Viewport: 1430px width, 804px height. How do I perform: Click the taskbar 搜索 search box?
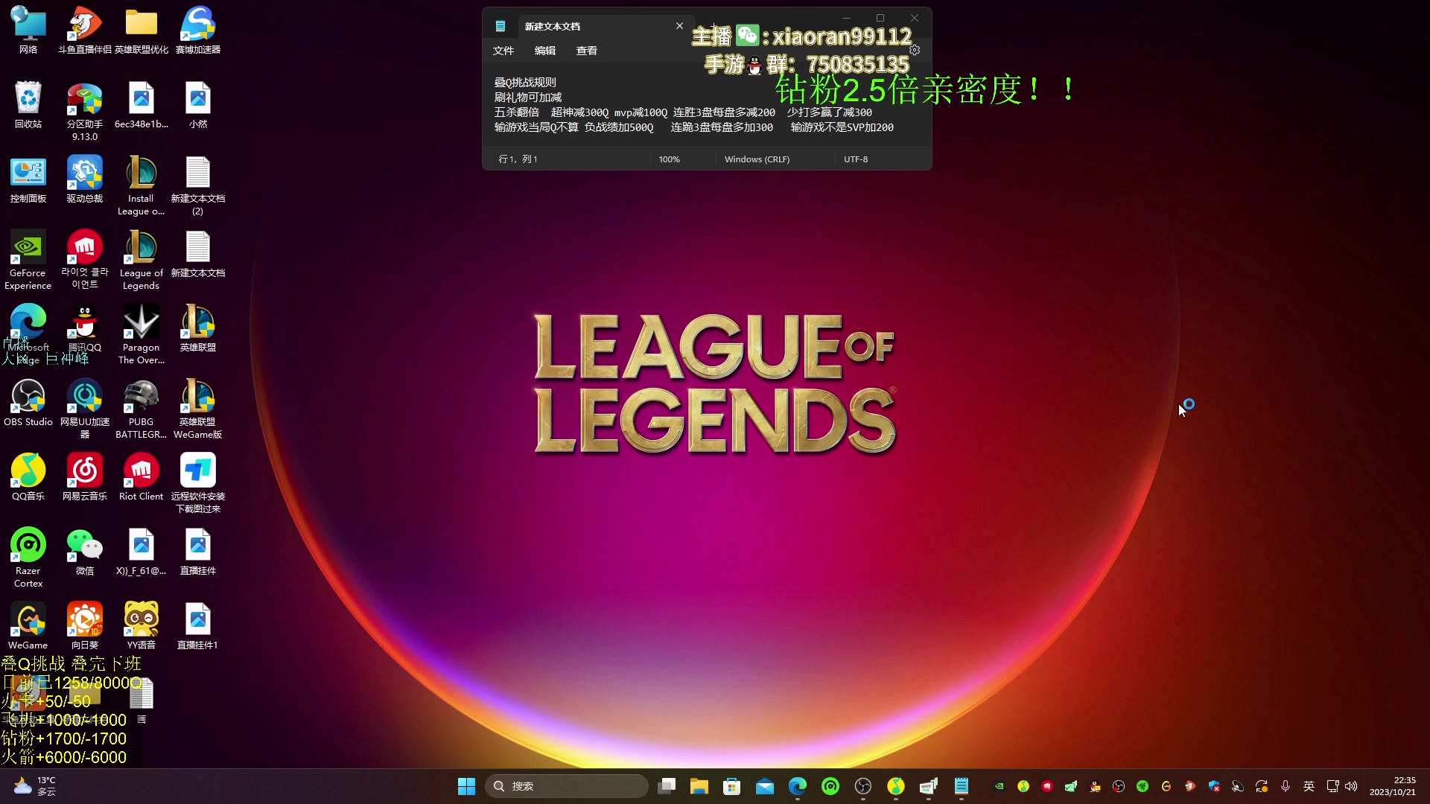567,786
